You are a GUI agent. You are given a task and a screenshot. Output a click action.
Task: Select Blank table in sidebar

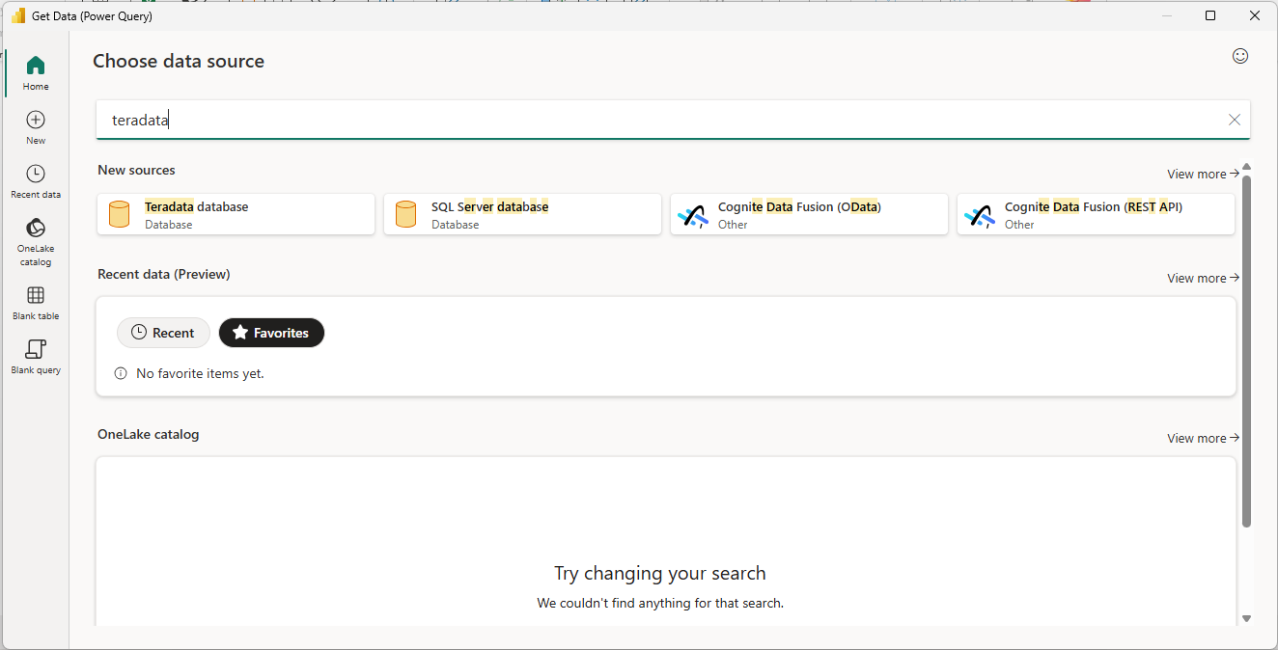36,303
